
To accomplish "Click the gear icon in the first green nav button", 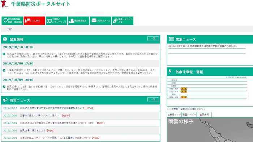I will pyautogui.click(x=5, y=21).
